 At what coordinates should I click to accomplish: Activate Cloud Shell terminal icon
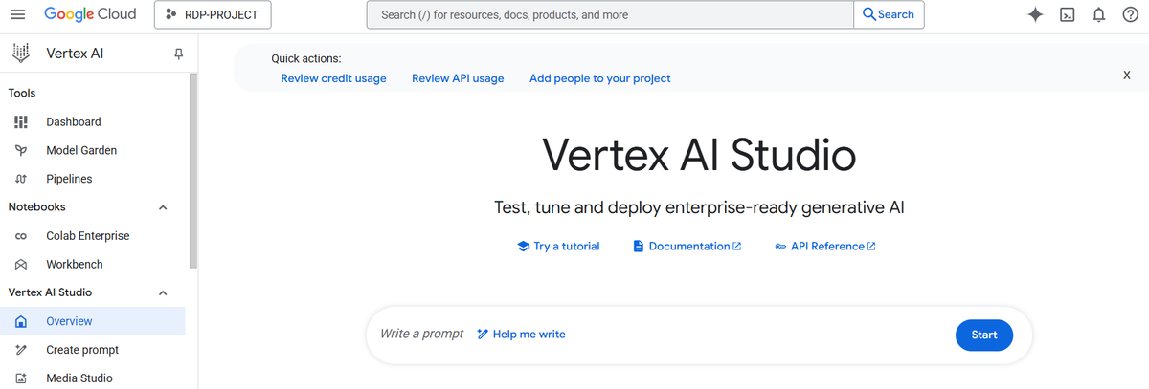[1067, 14]
